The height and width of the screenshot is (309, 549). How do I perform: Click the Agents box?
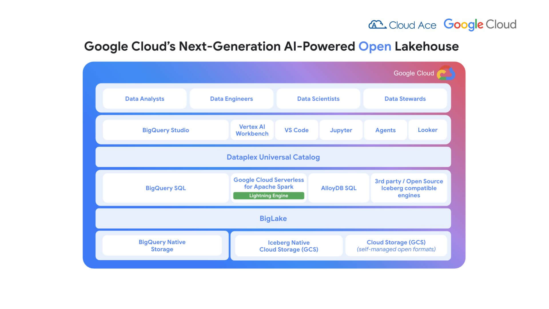click(385, 130)
